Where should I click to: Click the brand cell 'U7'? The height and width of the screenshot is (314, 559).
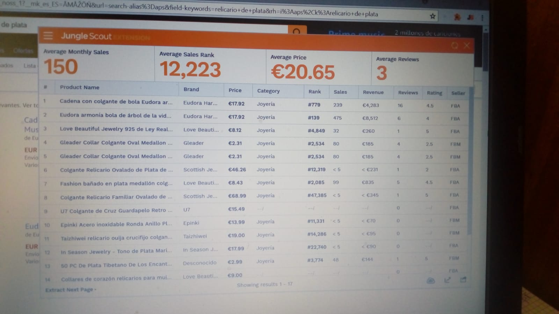[187, 209]
